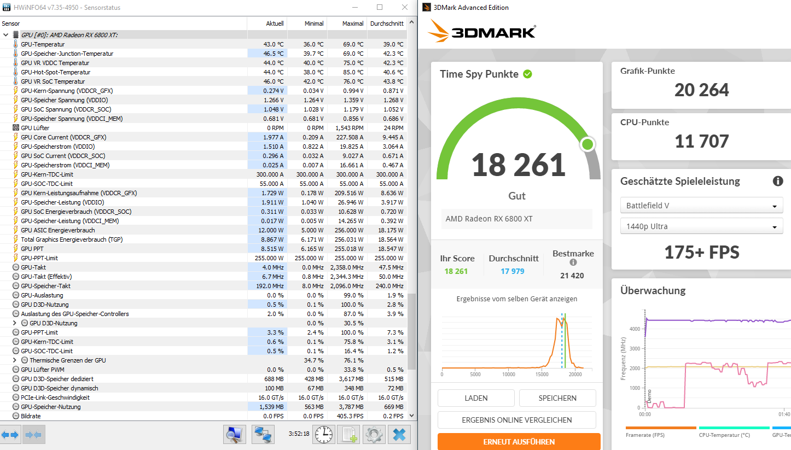This screenshot has height=450, width=791.
Task: Select the GPU ASIC Energieverbrauch row
Action: (203, 230)
